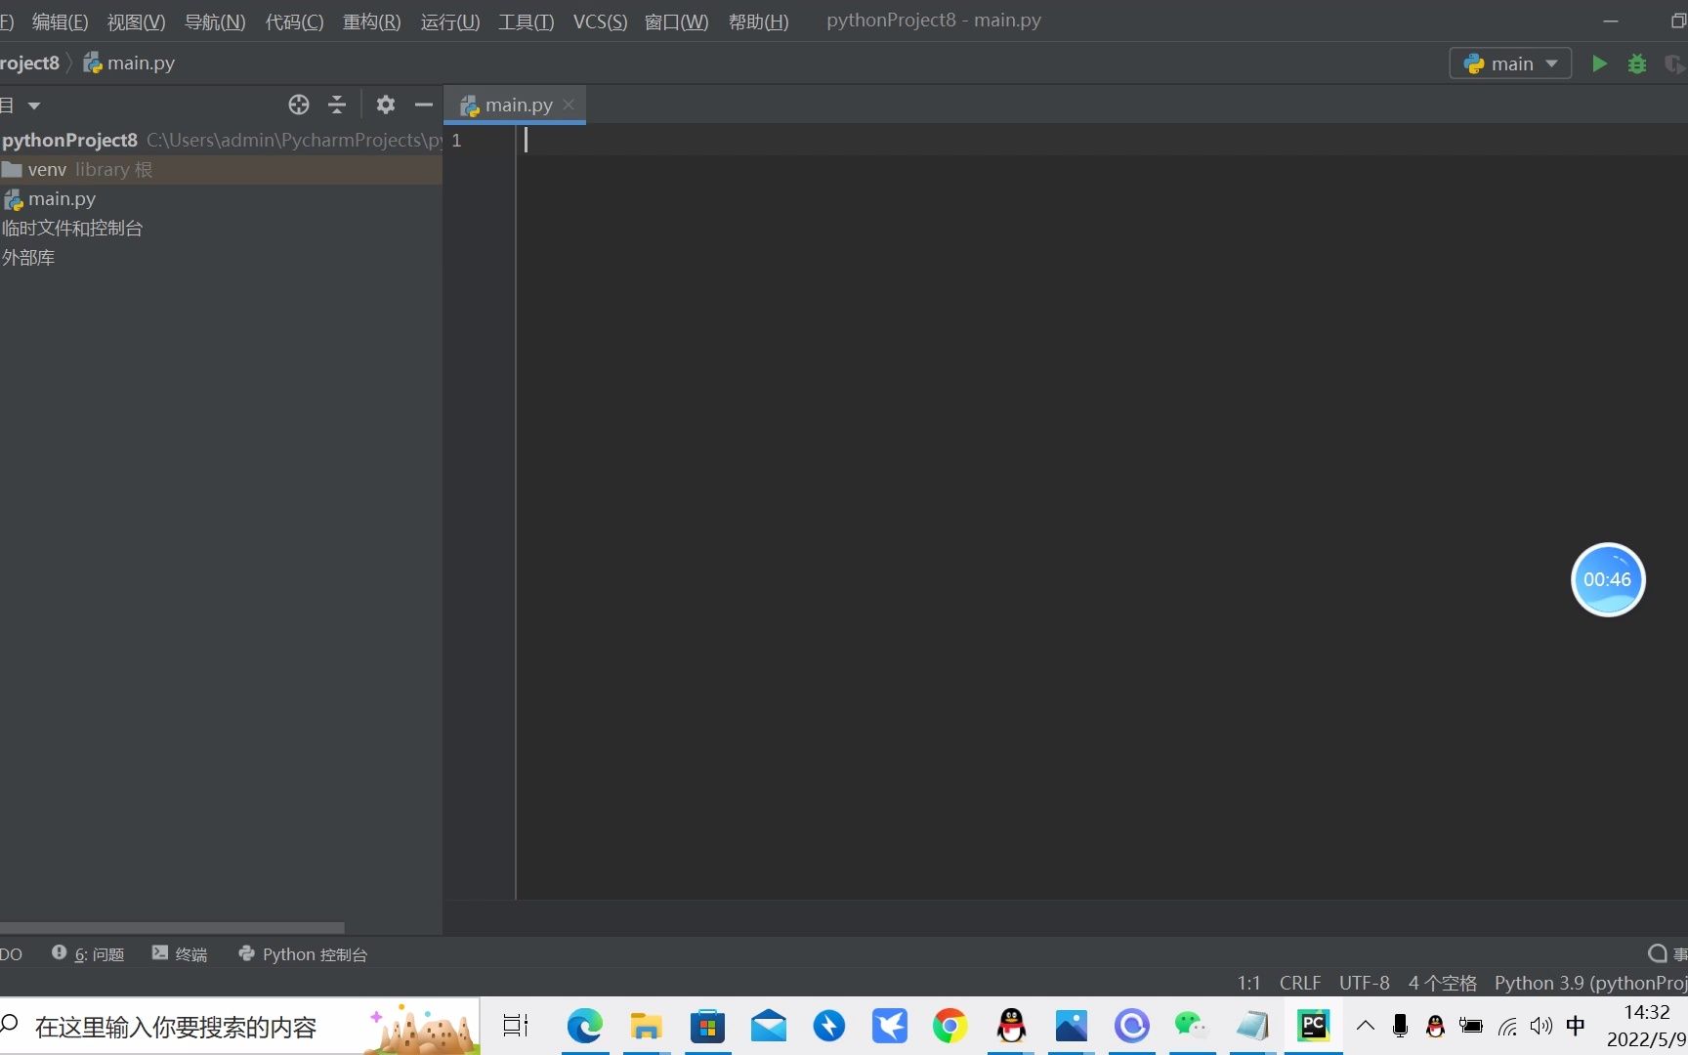The height and width of the screenshot is (1055, 1688).
Task: Change CRLF line separator in status bar
Action: pyautogui.click(x=1300, y=983)
